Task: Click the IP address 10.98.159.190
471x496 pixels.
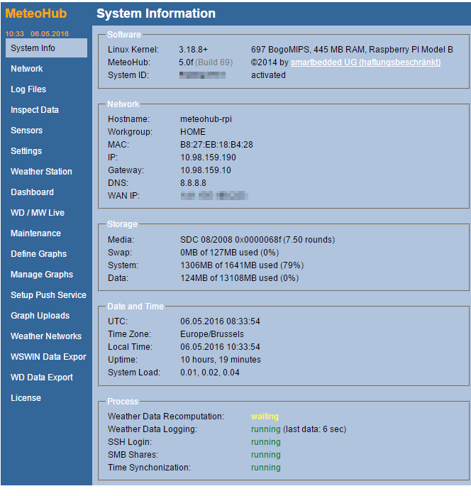Action: [208, 158]
